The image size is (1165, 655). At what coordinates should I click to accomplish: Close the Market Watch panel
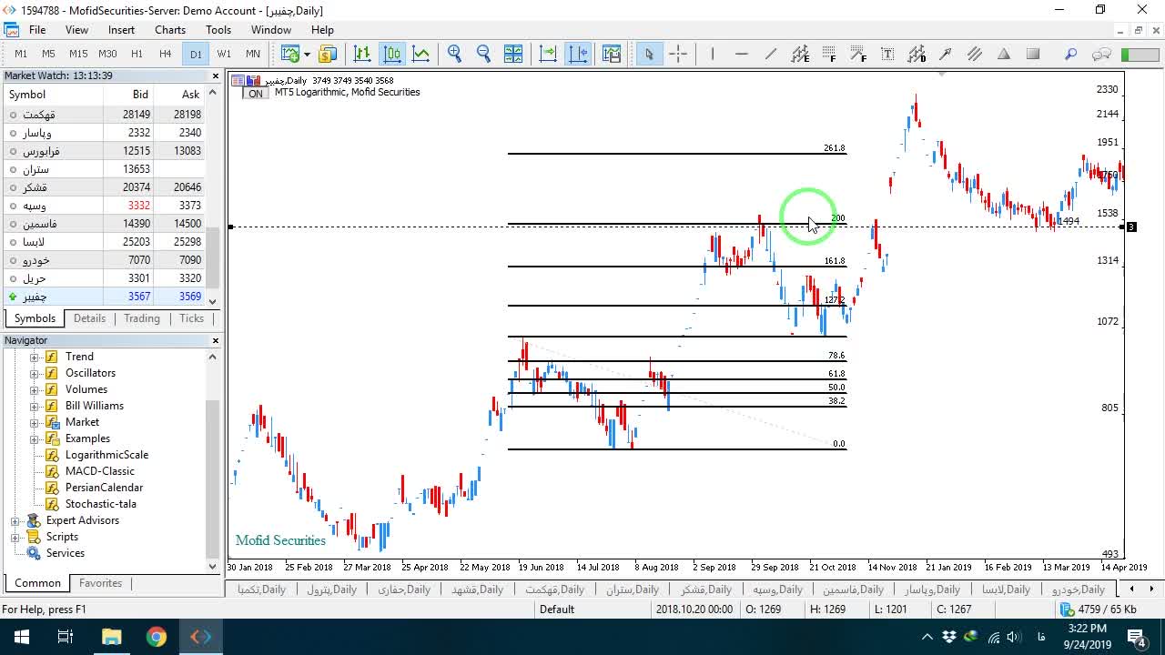tap(216, 76)
